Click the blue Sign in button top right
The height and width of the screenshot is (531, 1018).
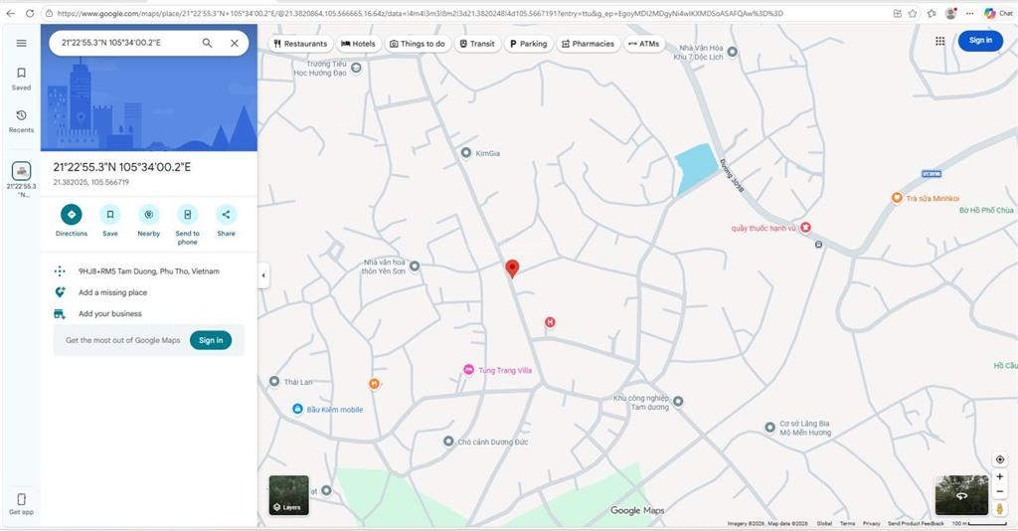tap(980, 40)
